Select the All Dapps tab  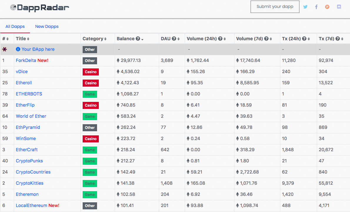pyautogui.click(x=15, y=26)
